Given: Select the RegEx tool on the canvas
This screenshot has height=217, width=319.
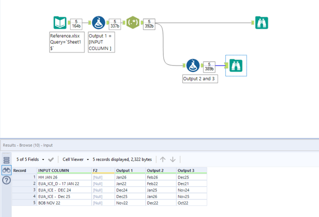Looking at the screenshot, I should (x=133, y=22).
